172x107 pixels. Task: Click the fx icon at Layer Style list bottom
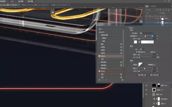point(99,80)
